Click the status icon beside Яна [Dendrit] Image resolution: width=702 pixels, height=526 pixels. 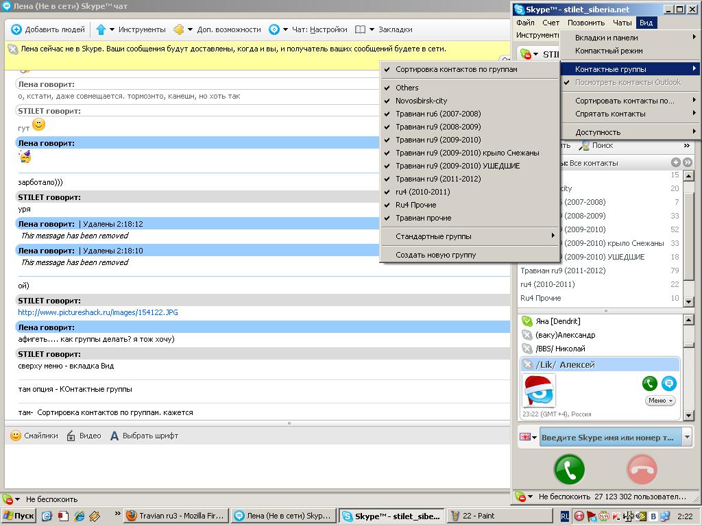pyautogui.click(x=526, y=321)
